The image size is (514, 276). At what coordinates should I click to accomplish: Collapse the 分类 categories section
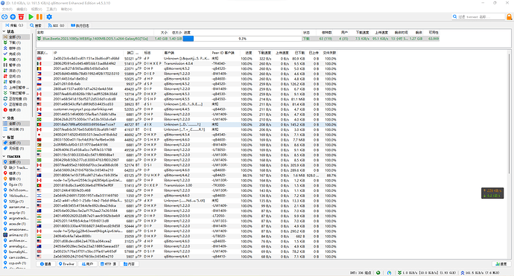[4, 118]
